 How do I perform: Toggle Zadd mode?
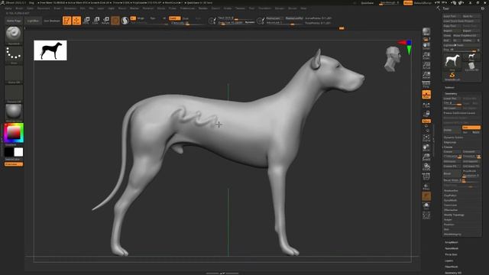click(x=175, y=18)
